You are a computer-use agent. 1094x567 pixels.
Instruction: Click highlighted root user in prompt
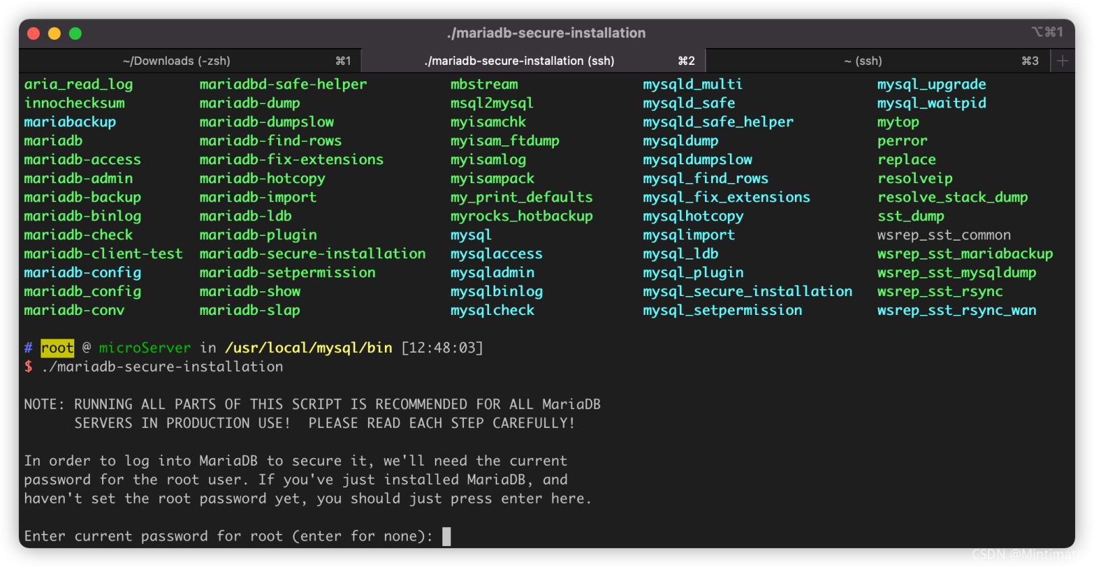[x=57, y=348]
